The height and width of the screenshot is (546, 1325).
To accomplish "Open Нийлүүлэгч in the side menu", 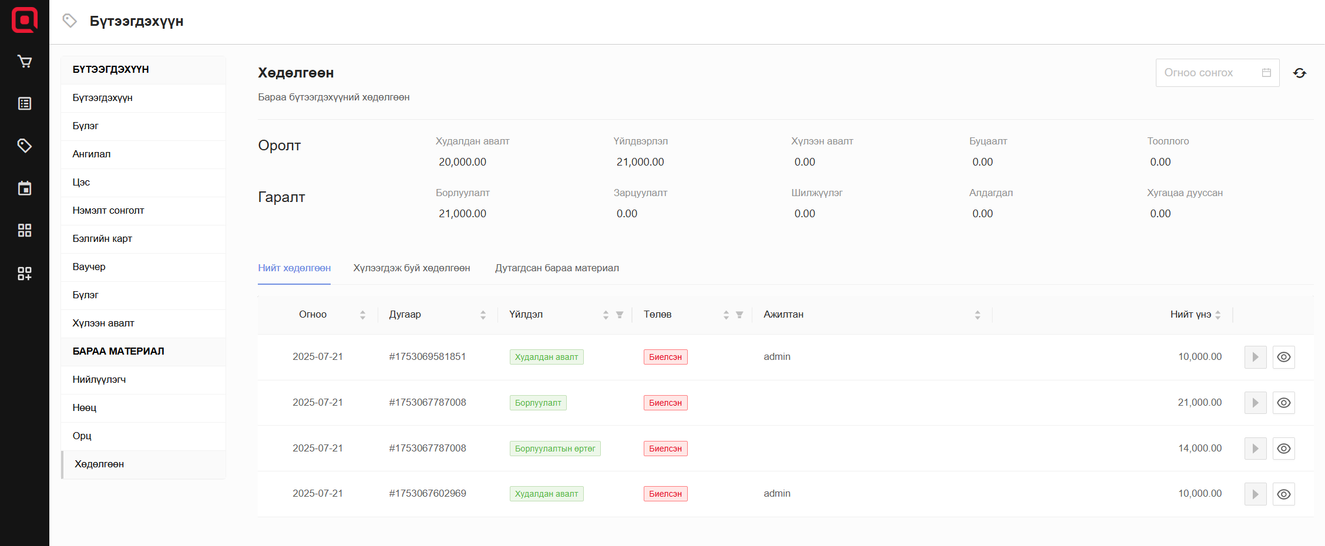I will [99, 380].
